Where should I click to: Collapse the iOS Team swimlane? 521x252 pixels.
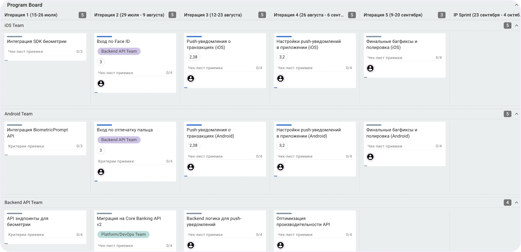point(516,26)
